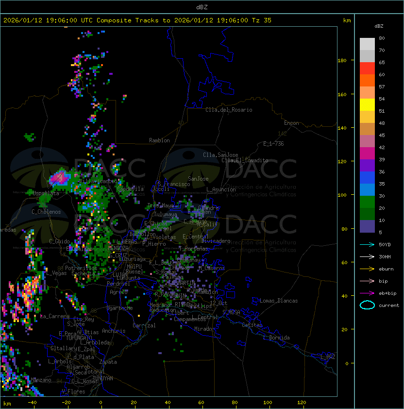The image size is (404, 409).
Task: Click the 'Manzano' map label
Action: [x=41, y=380]
